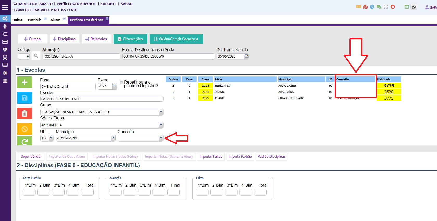This screenshot has height=221, width=437.
Task: Click the green add record plus button
Action: click(24, 82)
